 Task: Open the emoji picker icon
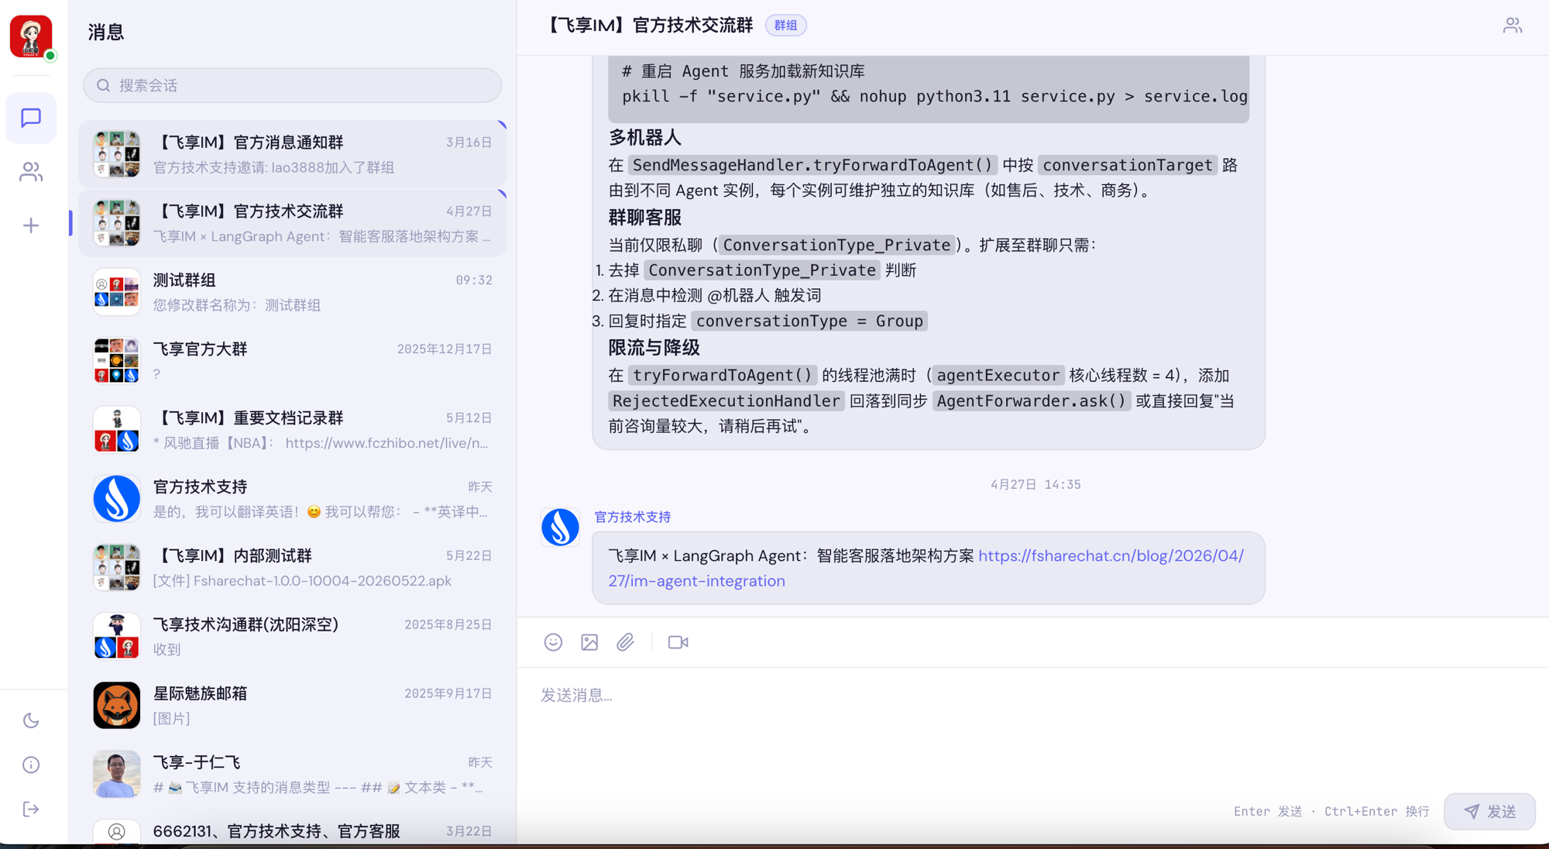553,642
